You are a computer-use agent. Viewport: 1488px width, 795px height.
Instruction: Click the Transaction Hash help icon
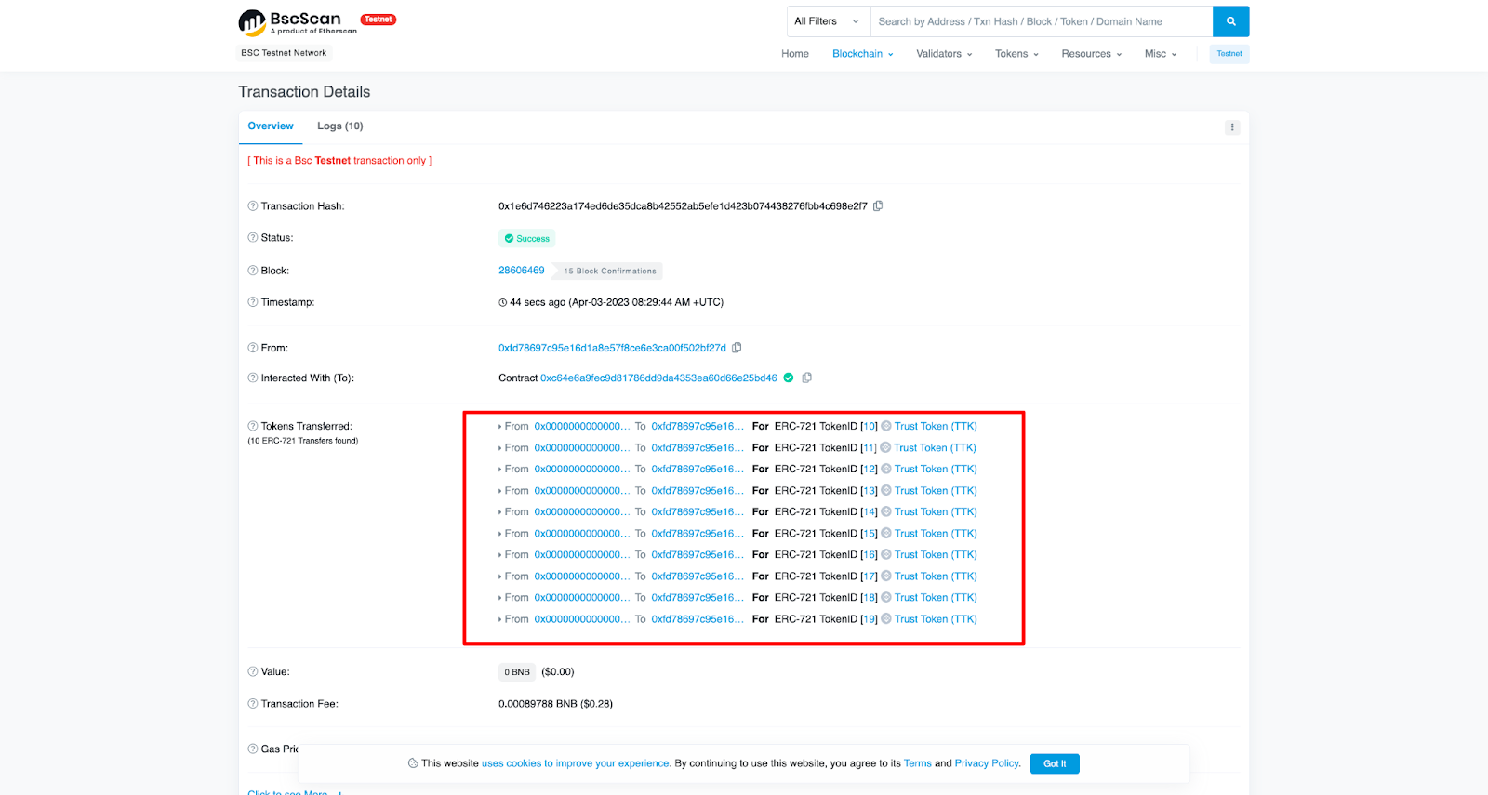point(253,206)
